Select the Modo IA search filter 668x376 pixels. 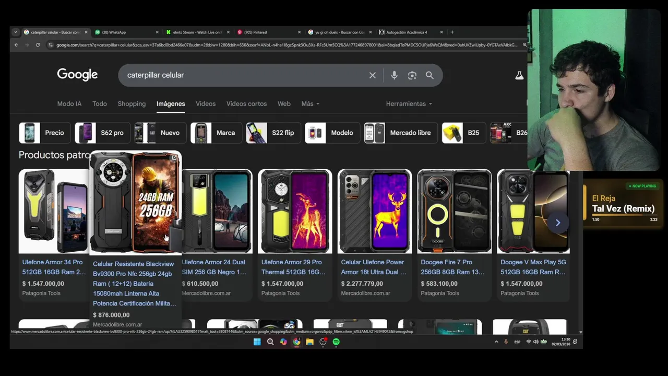(x=69, y=104)
